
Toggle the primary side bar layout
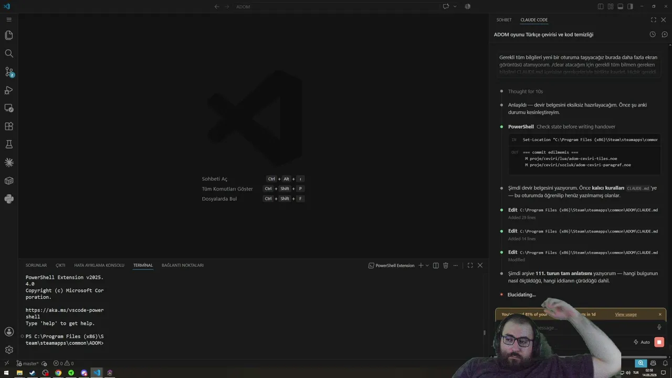[601, 7]
